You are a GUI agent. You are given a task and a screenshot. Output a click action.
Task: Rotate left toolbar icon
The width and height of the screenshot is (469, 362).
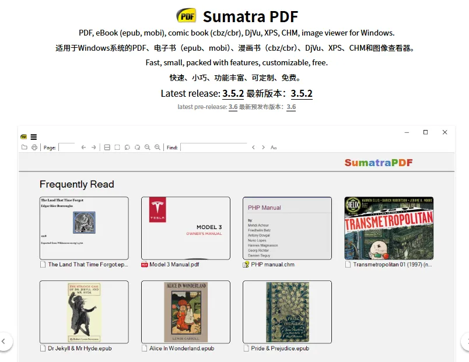pos(127,147)
